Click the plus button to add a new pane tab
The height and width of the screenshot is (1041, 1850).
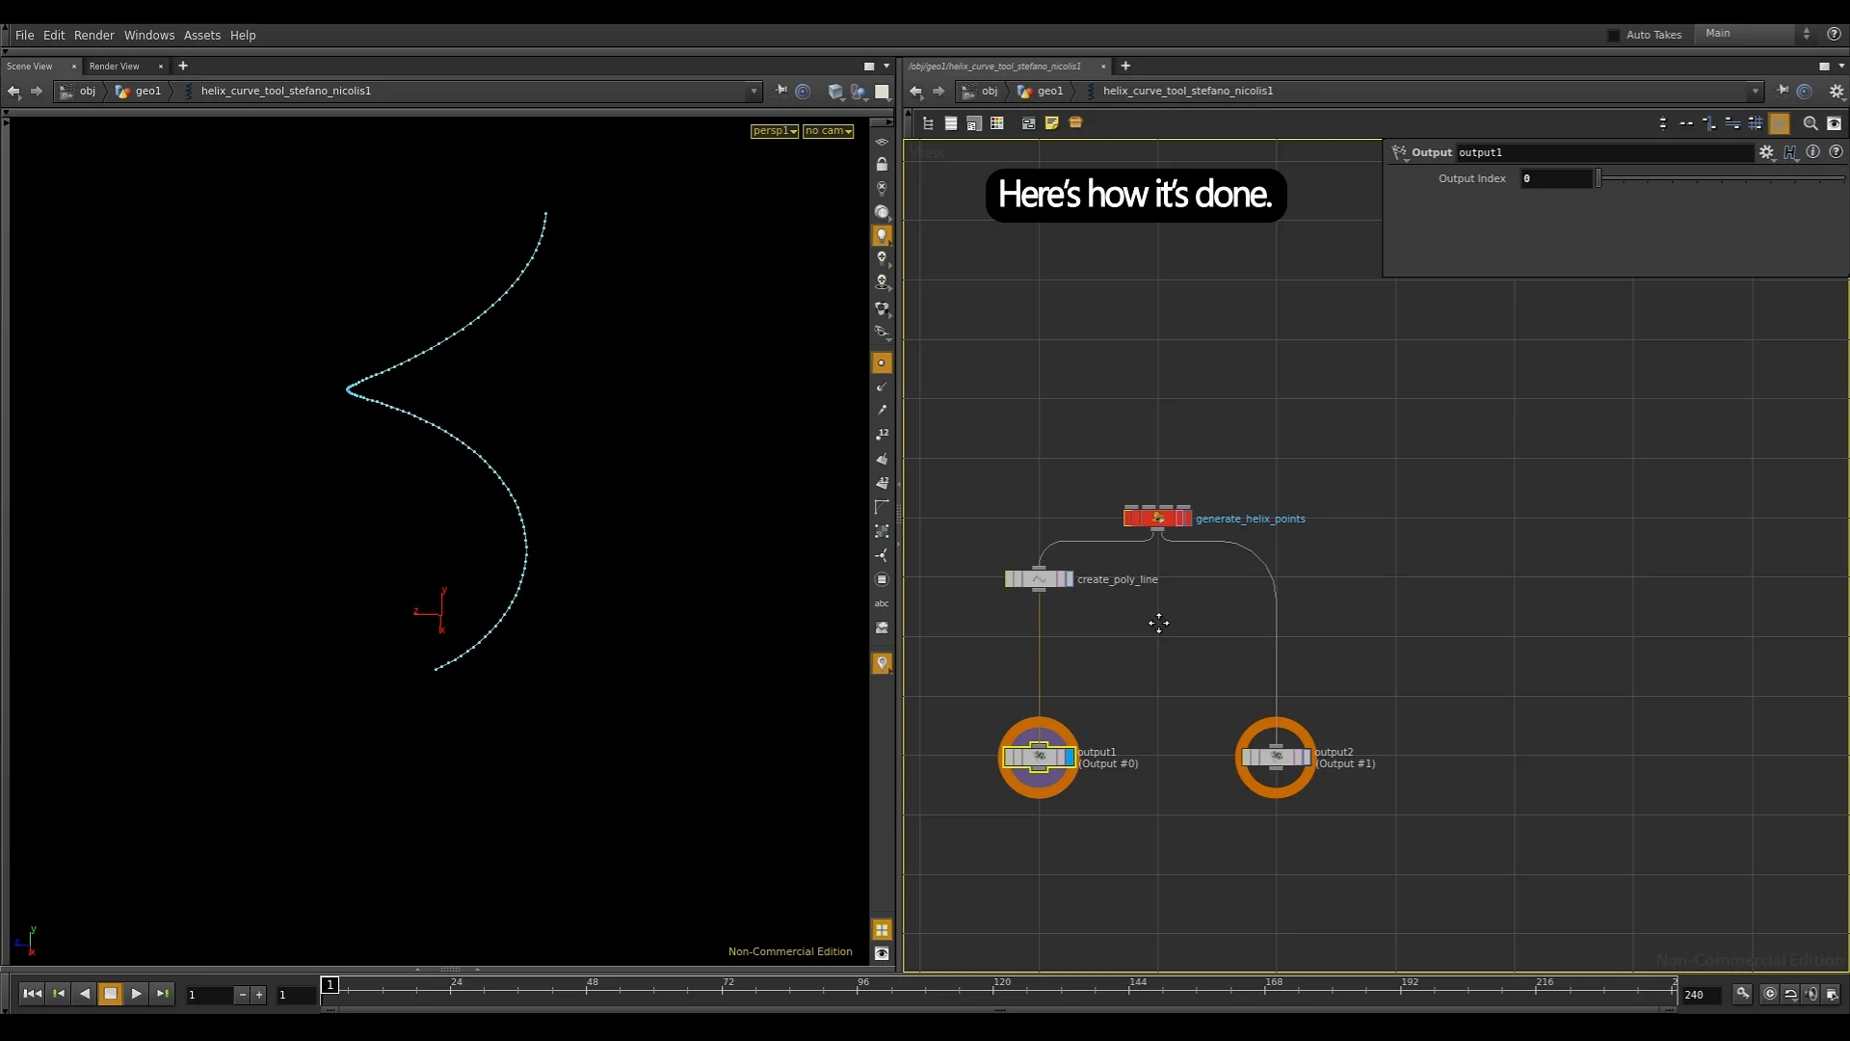click(182, 66)
